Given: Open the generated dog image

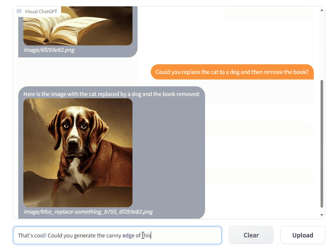Looking at the screenshot, I should click(x=78, y=153).
